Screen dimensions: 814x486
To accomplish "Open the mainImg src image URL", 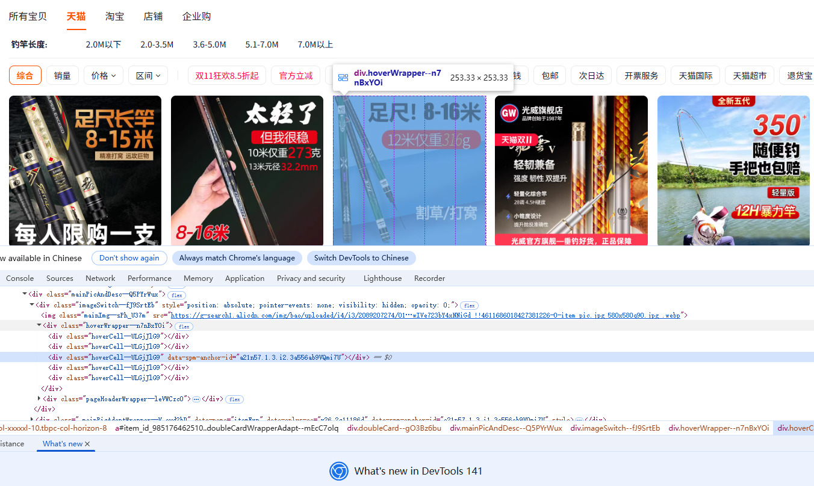I will pos(426,315).
